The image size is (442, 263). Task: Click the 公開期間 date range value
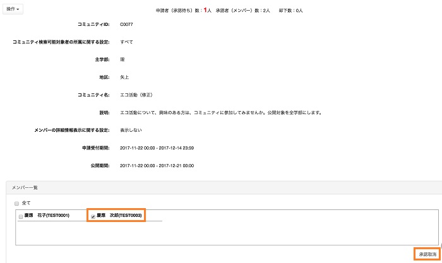(156, 165)
